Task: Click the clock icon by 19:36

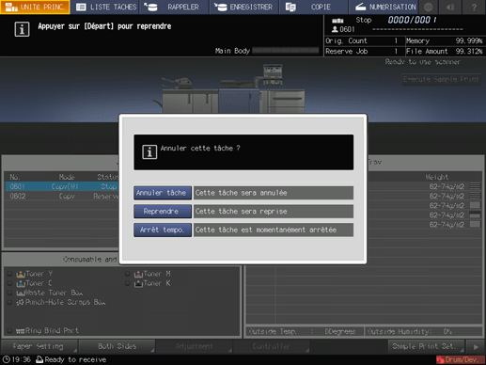Action: (x=7, y=359)
